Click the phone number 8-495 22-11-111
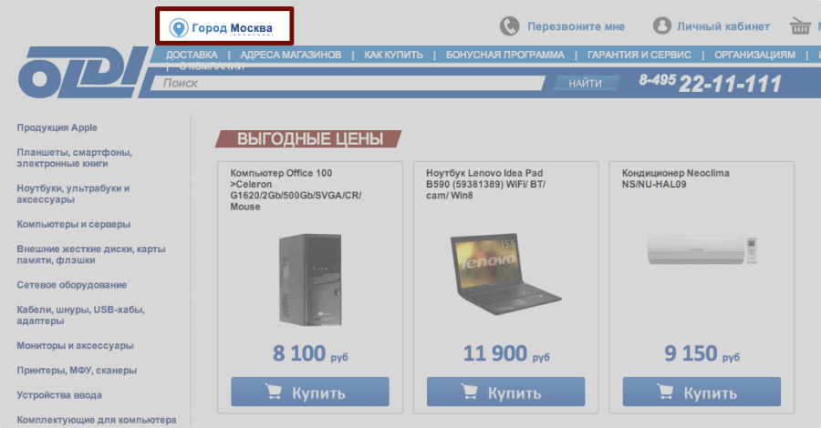 [x=710, y=83]
